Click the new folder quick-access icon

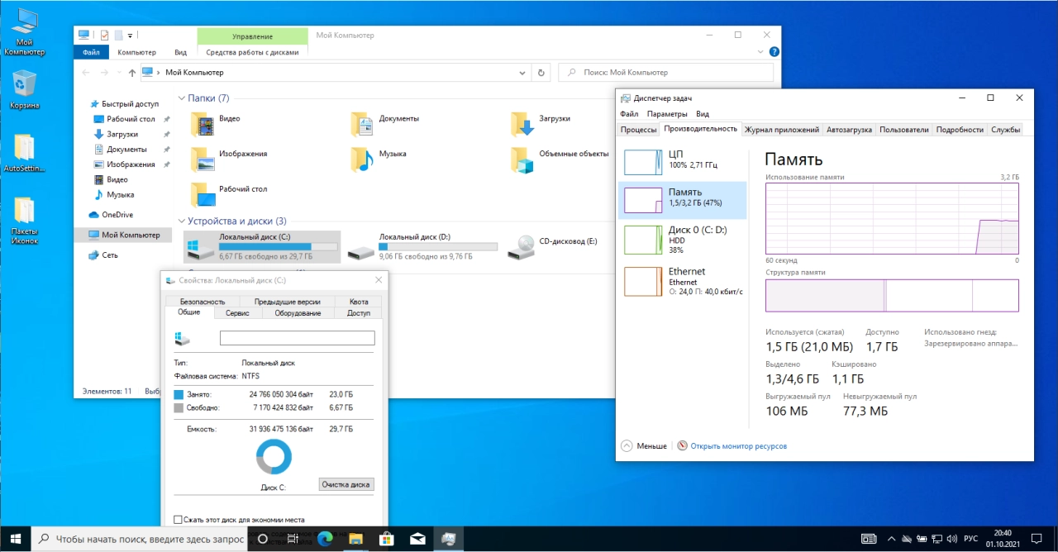click(x=119, y=36)
